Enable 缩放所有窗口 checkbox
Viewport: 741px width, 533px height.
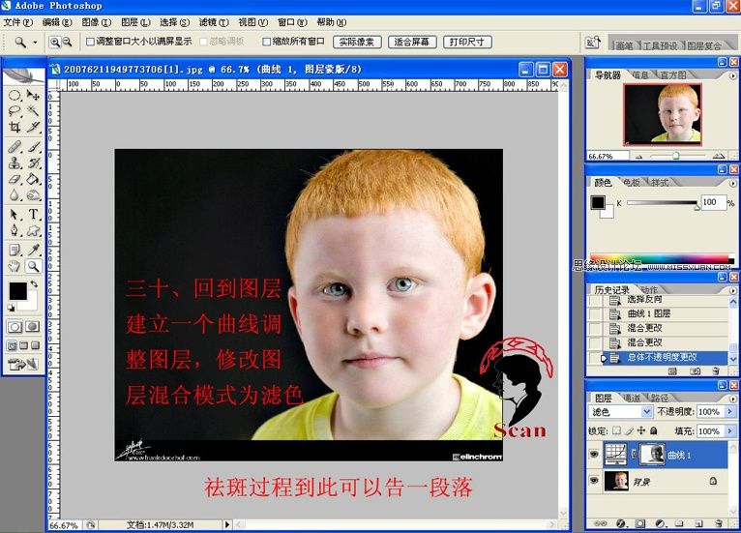(267, 42)
